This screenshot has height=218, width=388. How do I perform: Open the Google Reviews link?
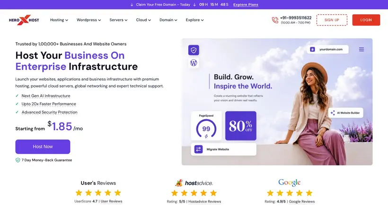tap(302, 202)
